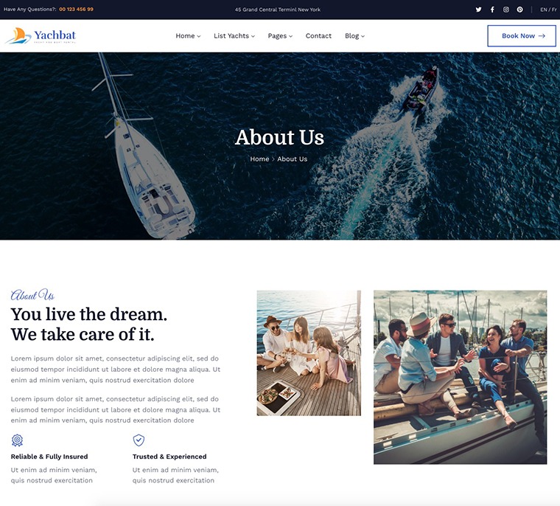Switch language via EN / Fr selector

(x=548, y=10)
